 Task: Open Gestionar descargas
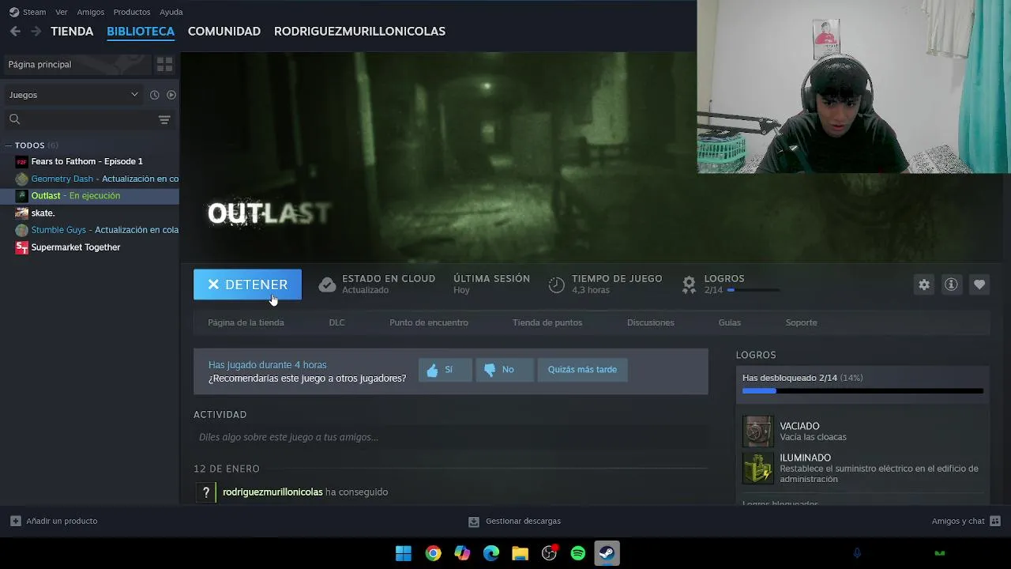[x=514, y=521]
